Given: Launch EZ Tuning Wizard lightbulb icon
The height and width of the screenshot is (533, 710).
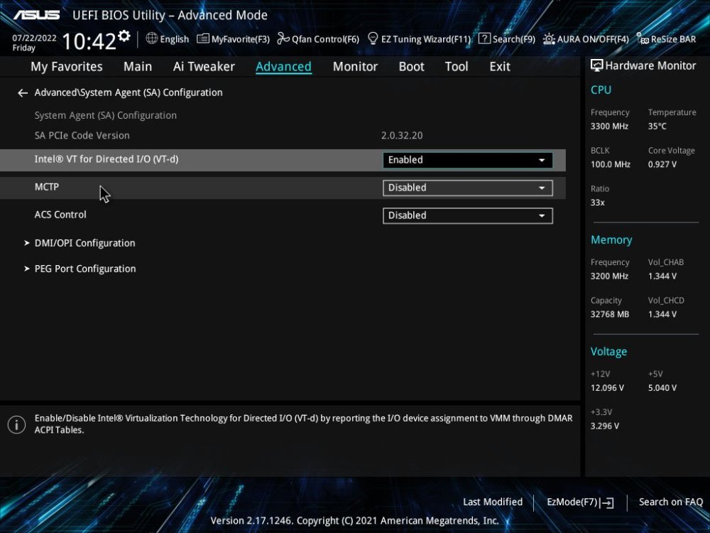Looking at the screenshot, I should pyautogui.click(x=373, y=38).
